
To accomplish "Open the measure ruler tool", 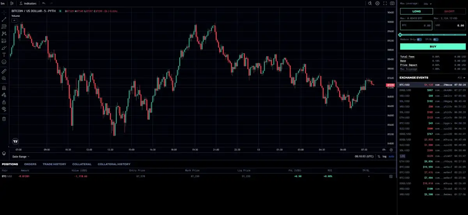I will pyautogui.click(x=4, y=71).
